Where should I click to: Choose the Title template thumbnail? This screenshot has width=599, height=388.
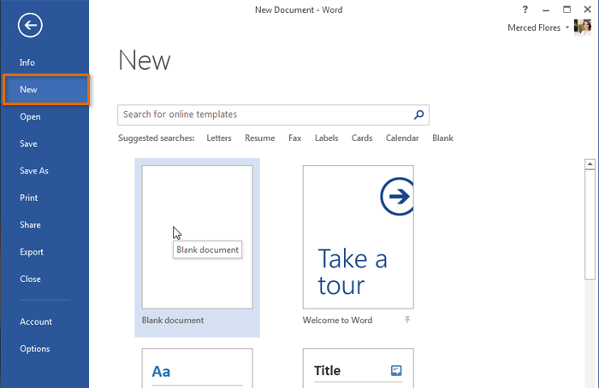358,369
